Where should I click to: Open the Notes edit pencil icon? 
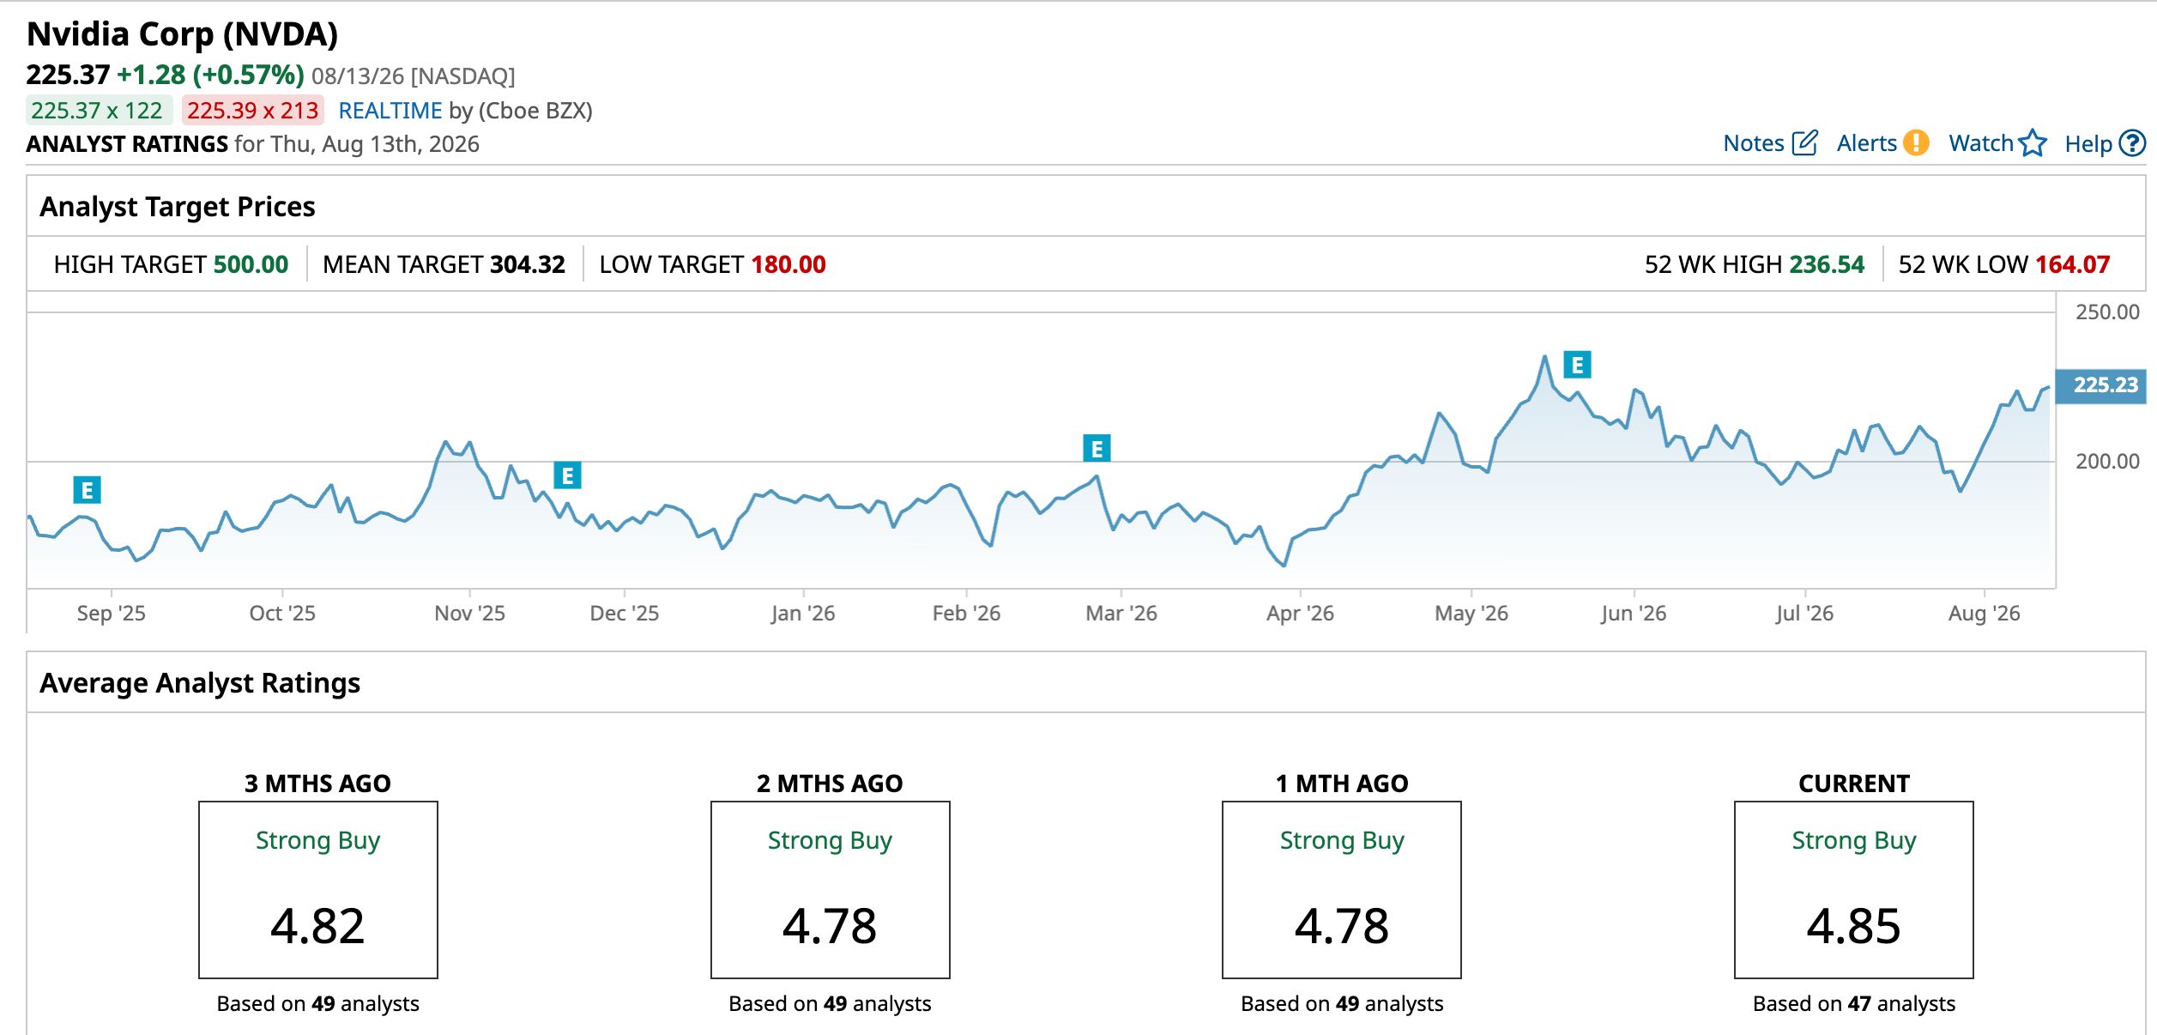[1804, 143]
